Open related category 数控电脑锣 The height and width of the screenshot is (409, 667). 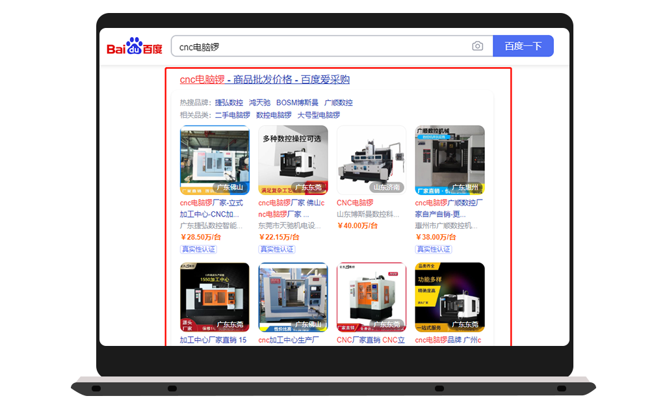coord(274,115)
